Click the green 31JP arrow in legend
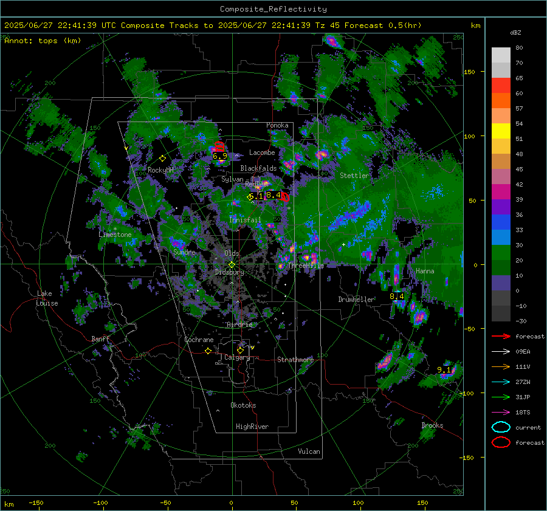Screen dimensions: 547x511 click(501, 397)
